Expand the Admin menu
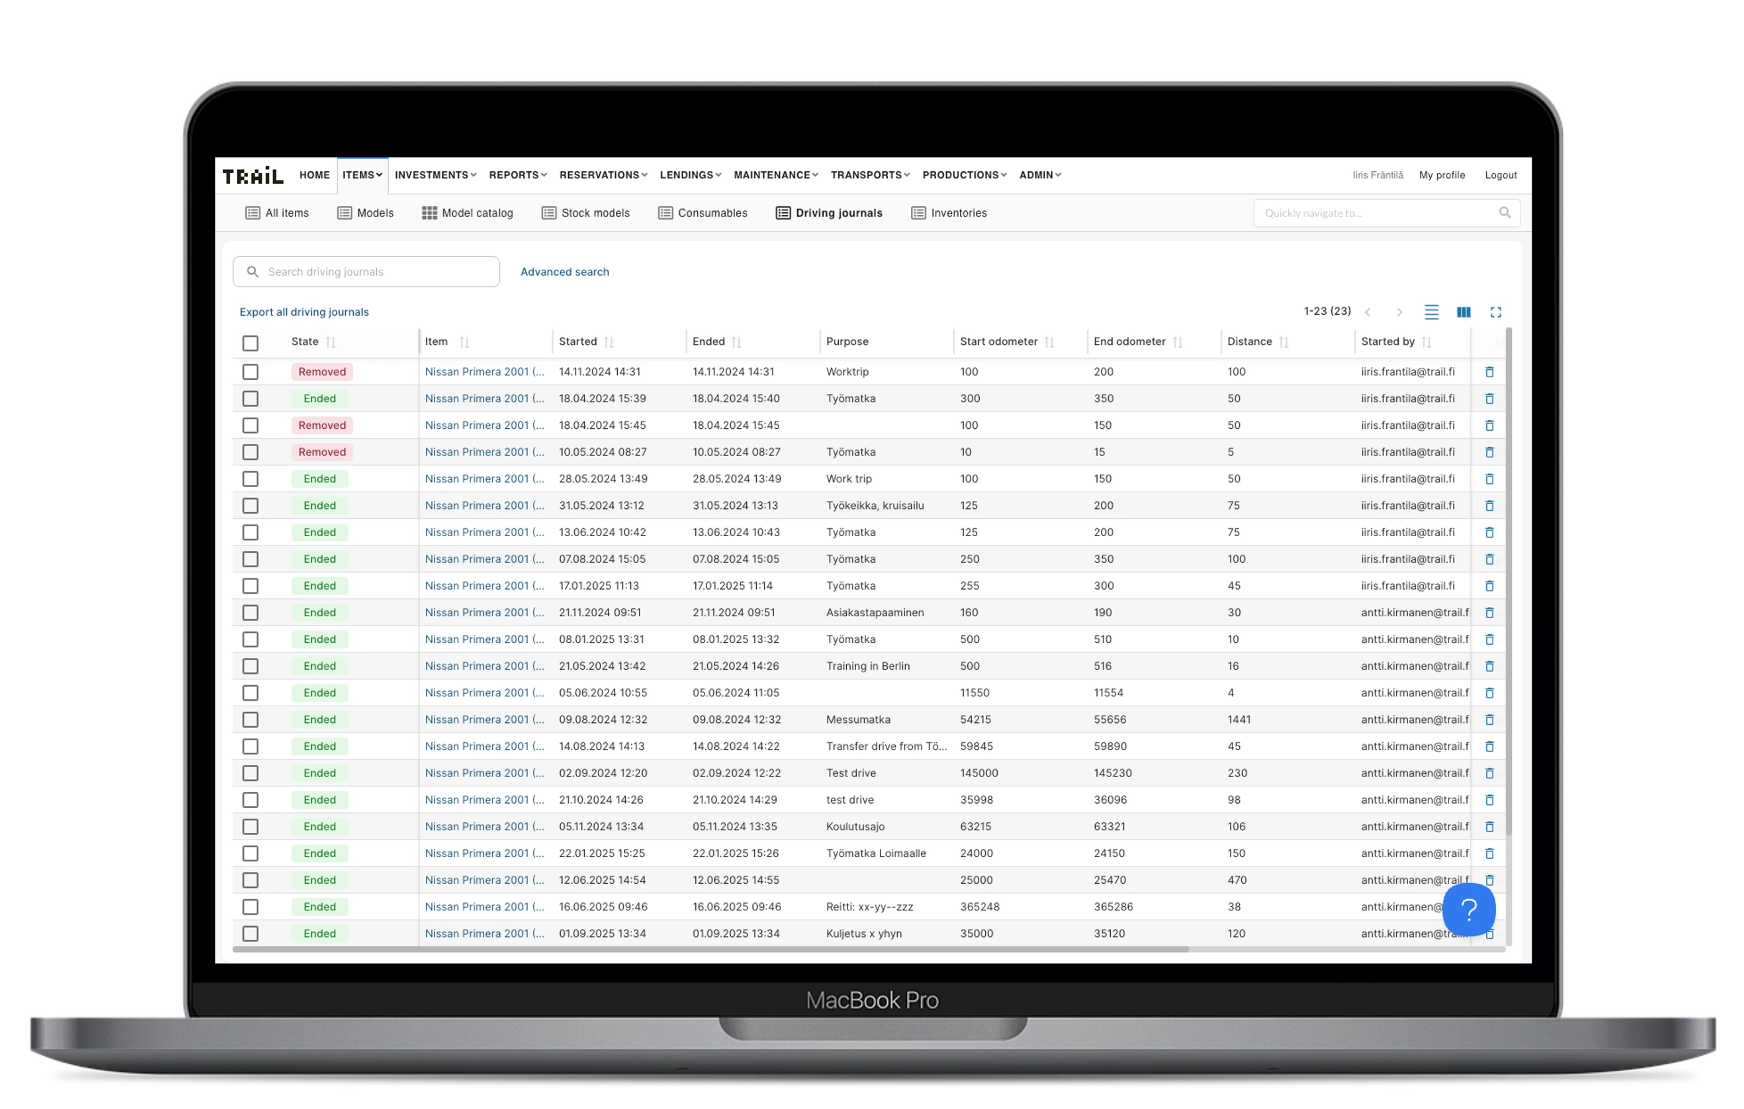1744x1109 pixels. (1039, 175)
